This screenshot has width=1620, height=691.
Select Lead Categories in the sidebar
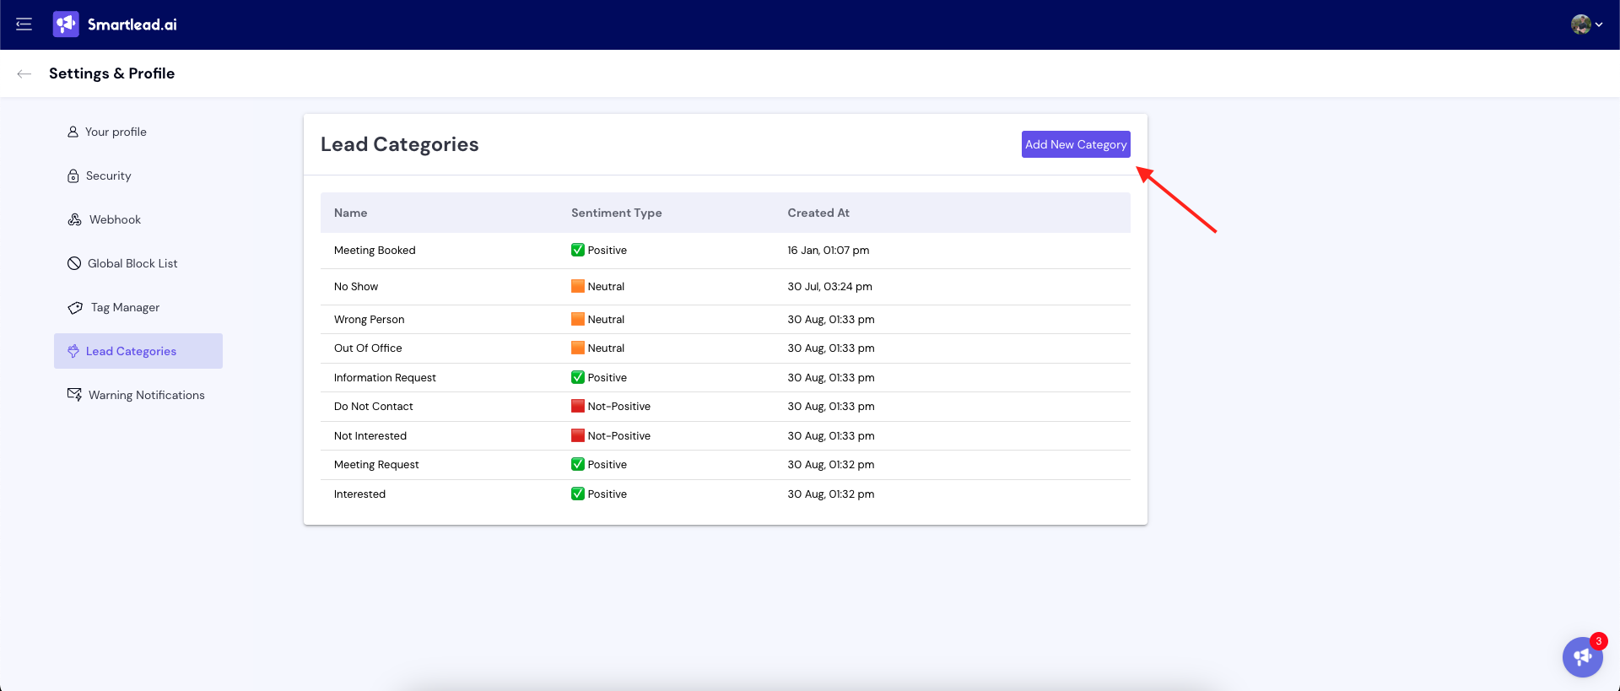coord(131,351)
